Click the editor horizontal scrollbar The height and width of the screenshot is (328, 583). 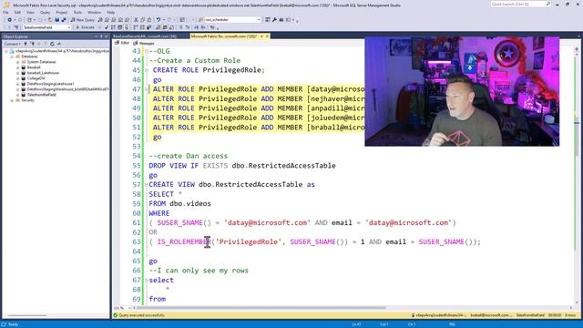261,308
